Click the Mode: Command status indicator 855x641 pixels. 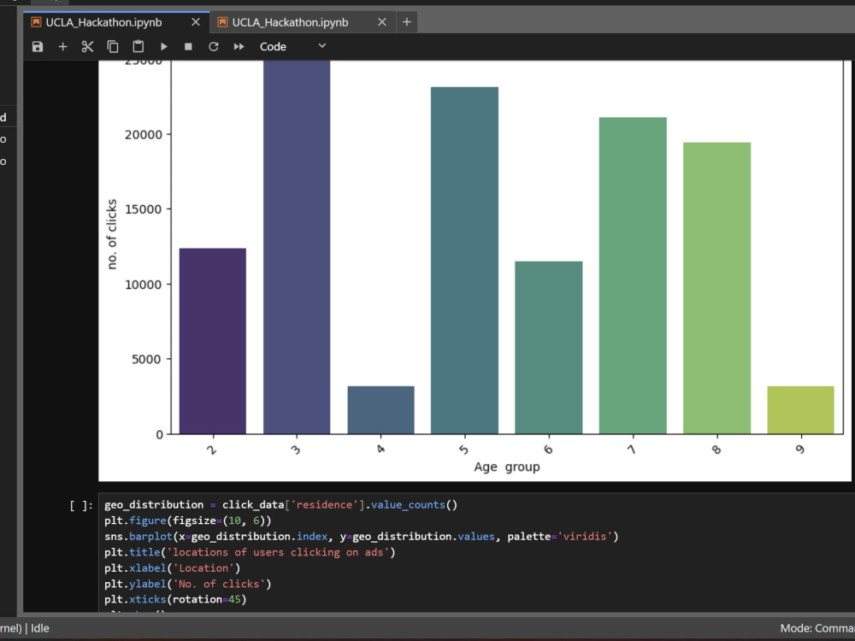[817, 628]
